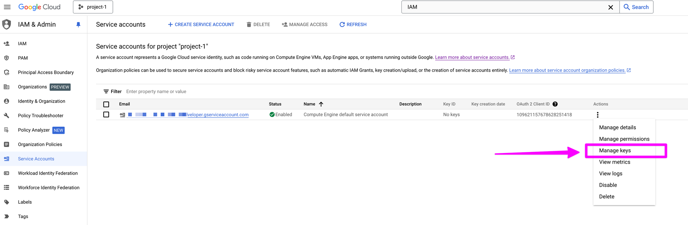Open Policy Analyzer
688x225 pixels.
point(34,130)
